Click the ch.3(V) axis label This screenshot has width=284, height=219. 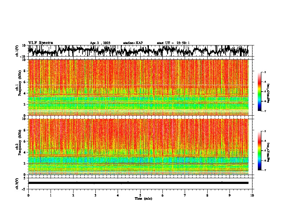tap(17, 184)
